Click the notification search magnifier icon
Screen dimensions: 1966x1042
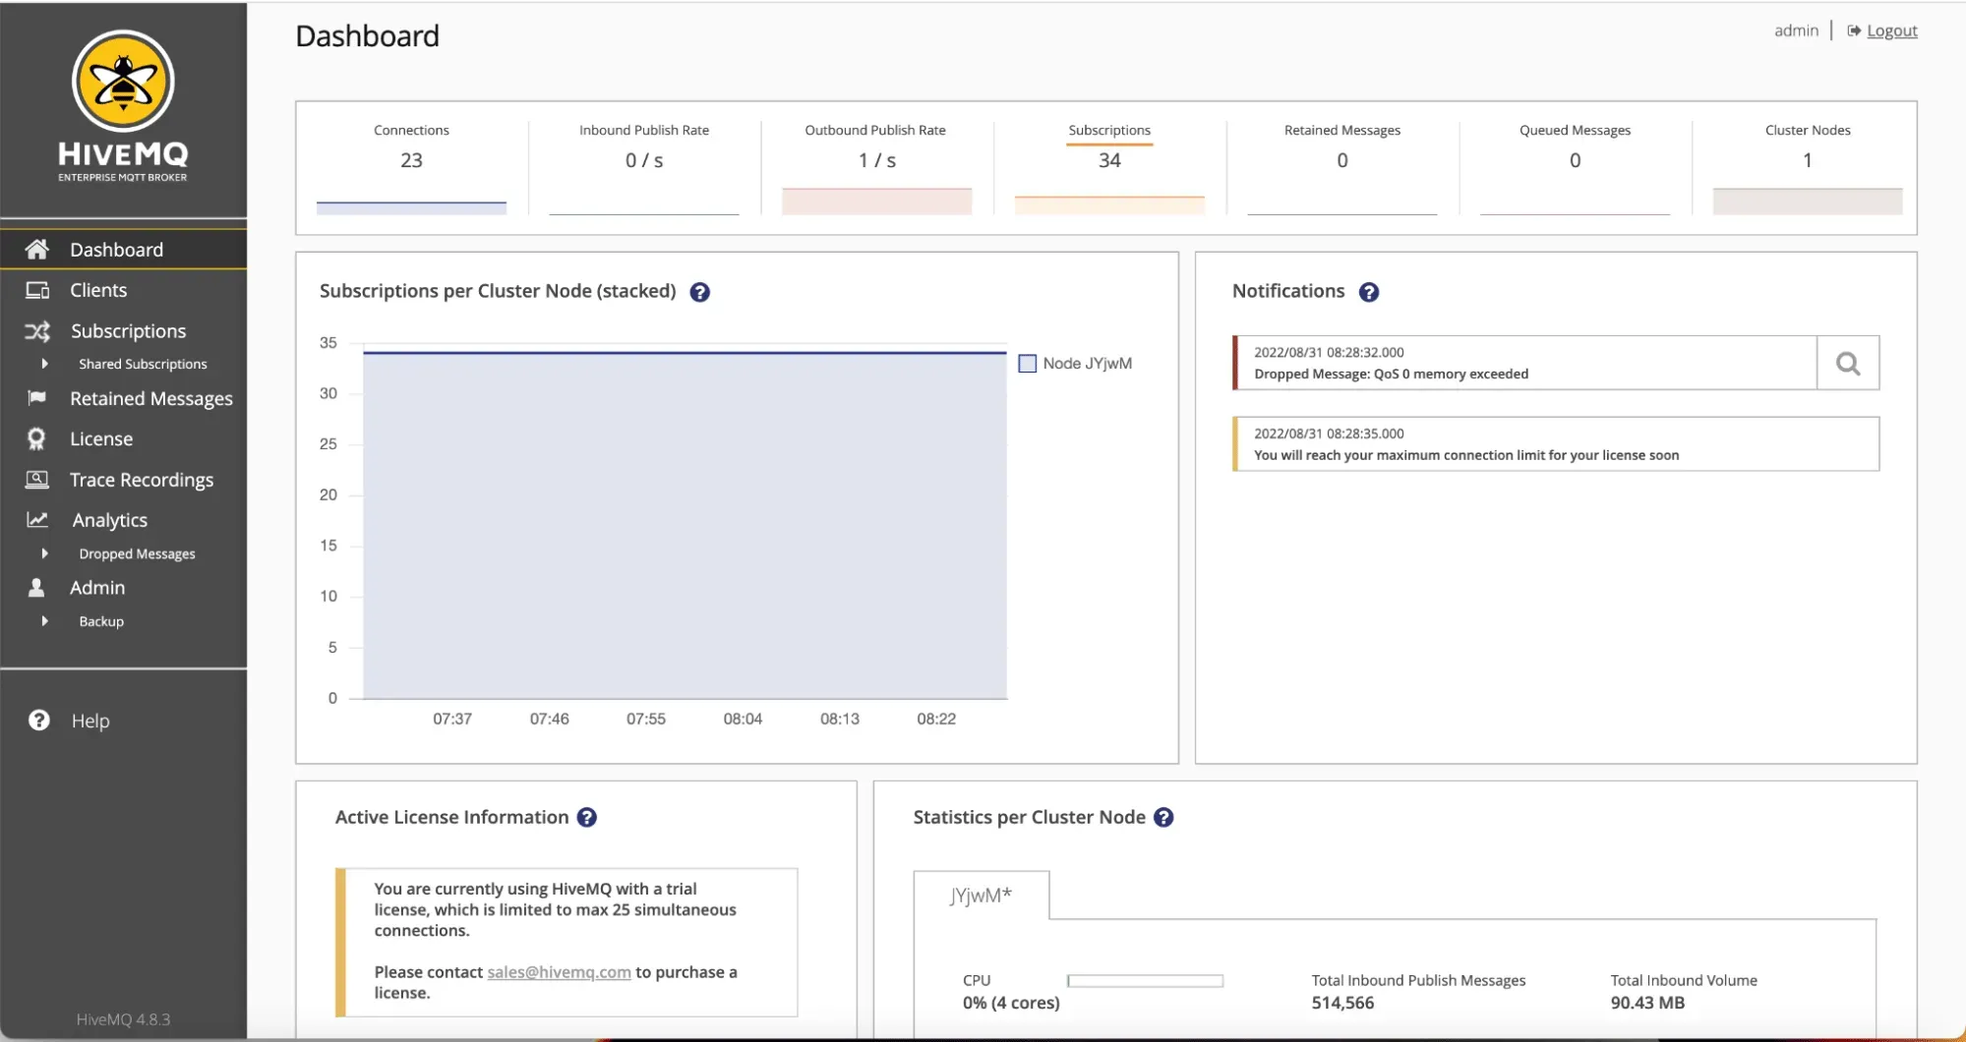coord(1848,364)
